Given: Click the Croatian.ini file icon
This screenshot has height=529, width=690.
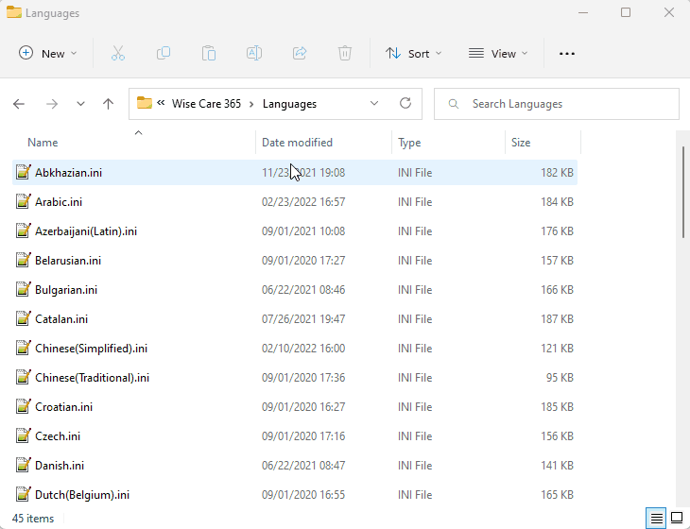Looking at the screenshot, I should tap(24, 407).
